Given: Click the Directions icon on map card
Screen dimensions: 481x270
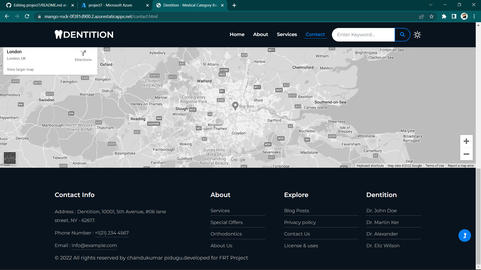Looking at the screenshot, I should pyautogui.click(x=83, y=53).
